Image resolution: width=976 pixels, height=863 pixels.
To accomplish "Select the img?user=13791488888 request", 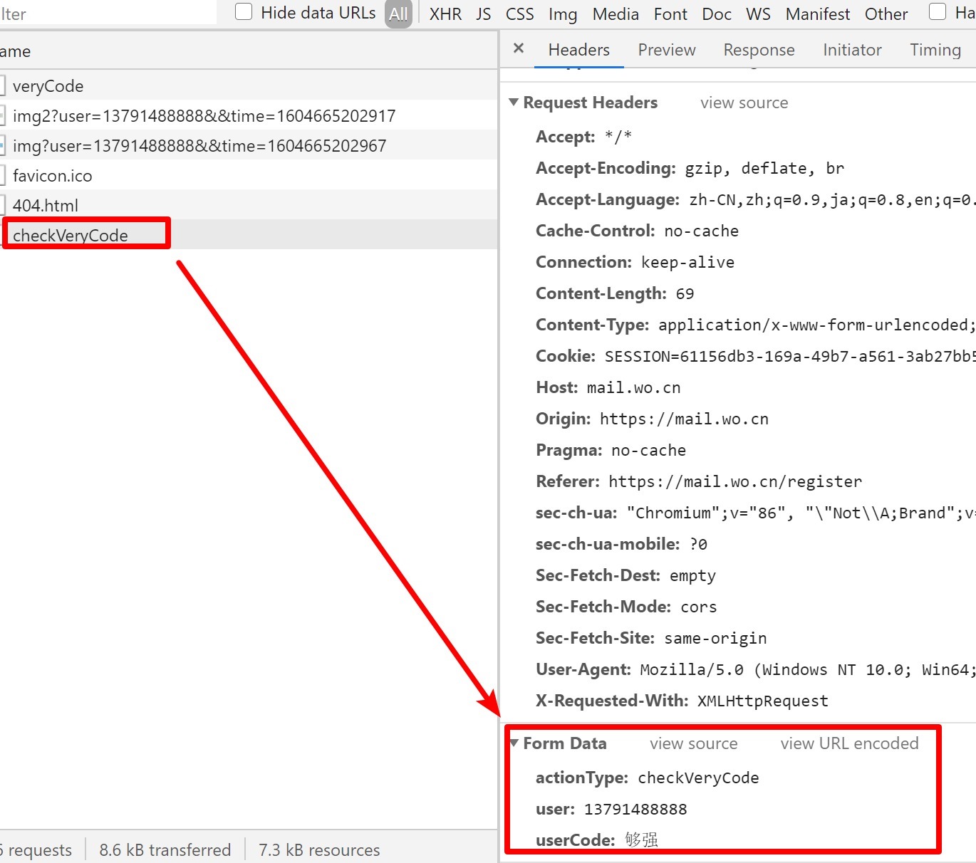I will [249, 145].
